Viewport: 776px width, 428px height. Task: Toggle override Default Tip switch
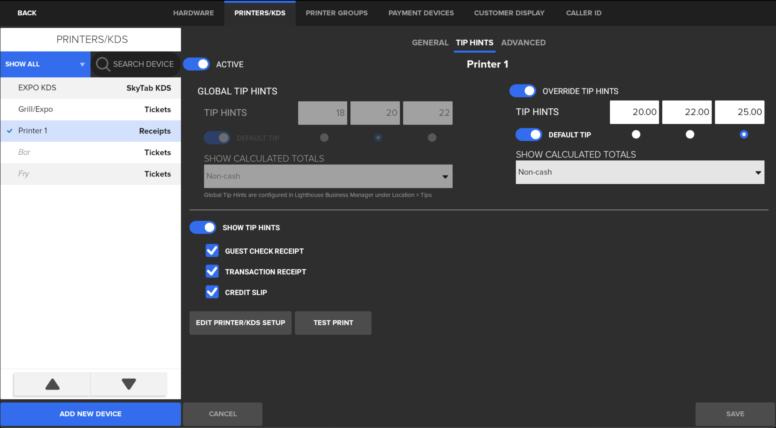coord(529,135)
